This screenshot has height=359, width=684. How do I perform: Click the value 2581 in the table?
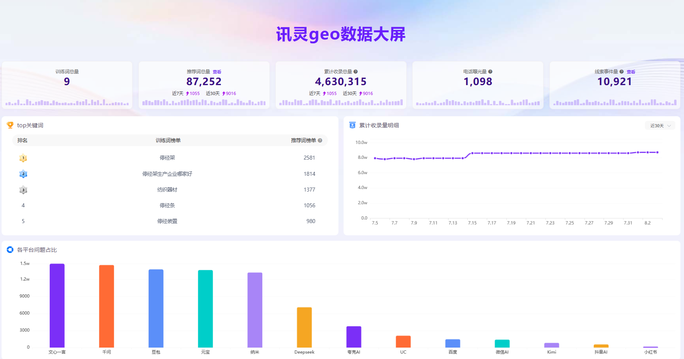pos(309,158)
